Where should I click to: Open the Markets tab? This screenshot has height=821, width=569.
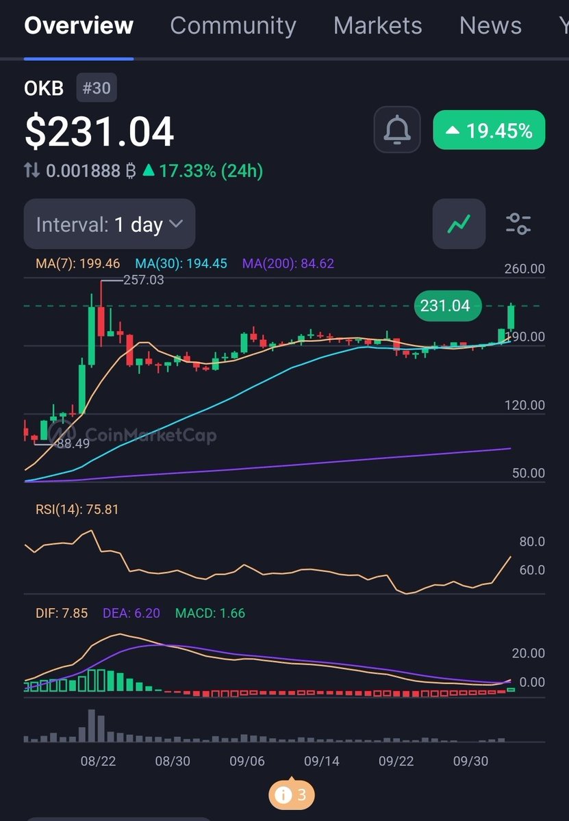point(378,25)
